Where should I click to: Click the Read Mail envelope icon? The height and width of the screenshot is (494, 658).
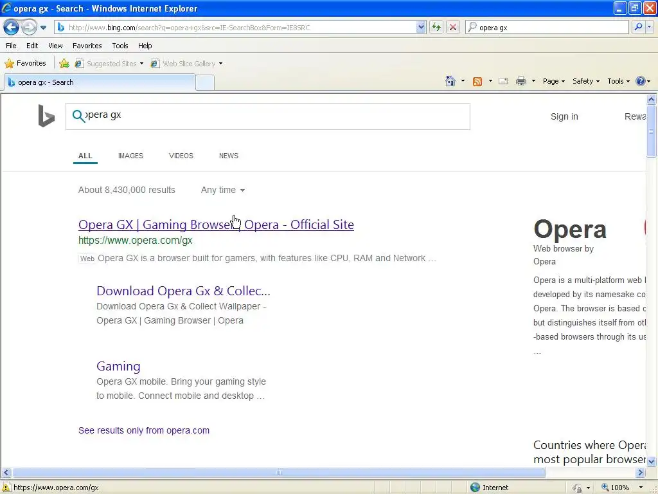[503, 81]
